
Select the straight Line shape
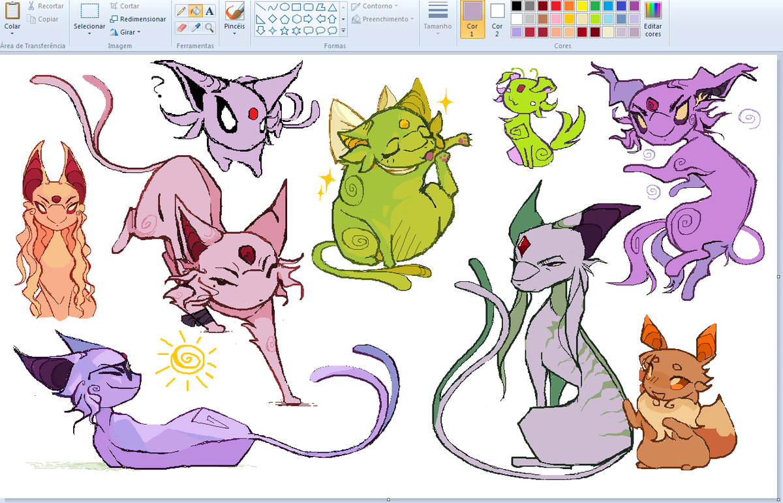[261, 7]
